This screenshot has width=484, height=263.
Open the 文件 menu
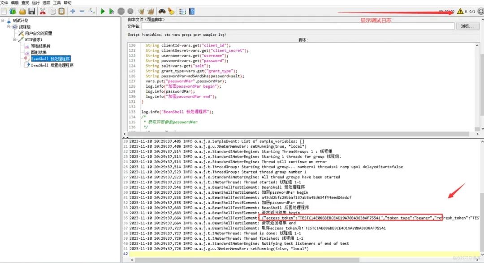tap(4, 3)
